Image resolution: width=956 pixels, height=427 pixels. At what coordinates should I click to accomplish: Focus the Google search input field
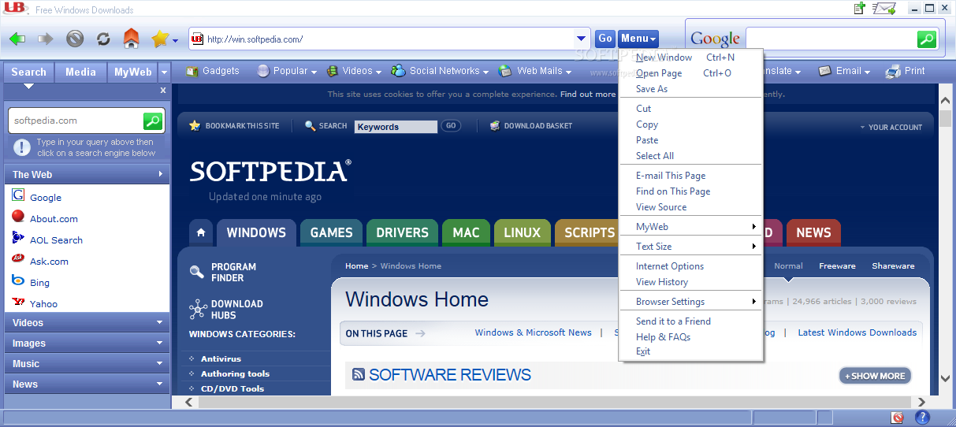[831, 39]
